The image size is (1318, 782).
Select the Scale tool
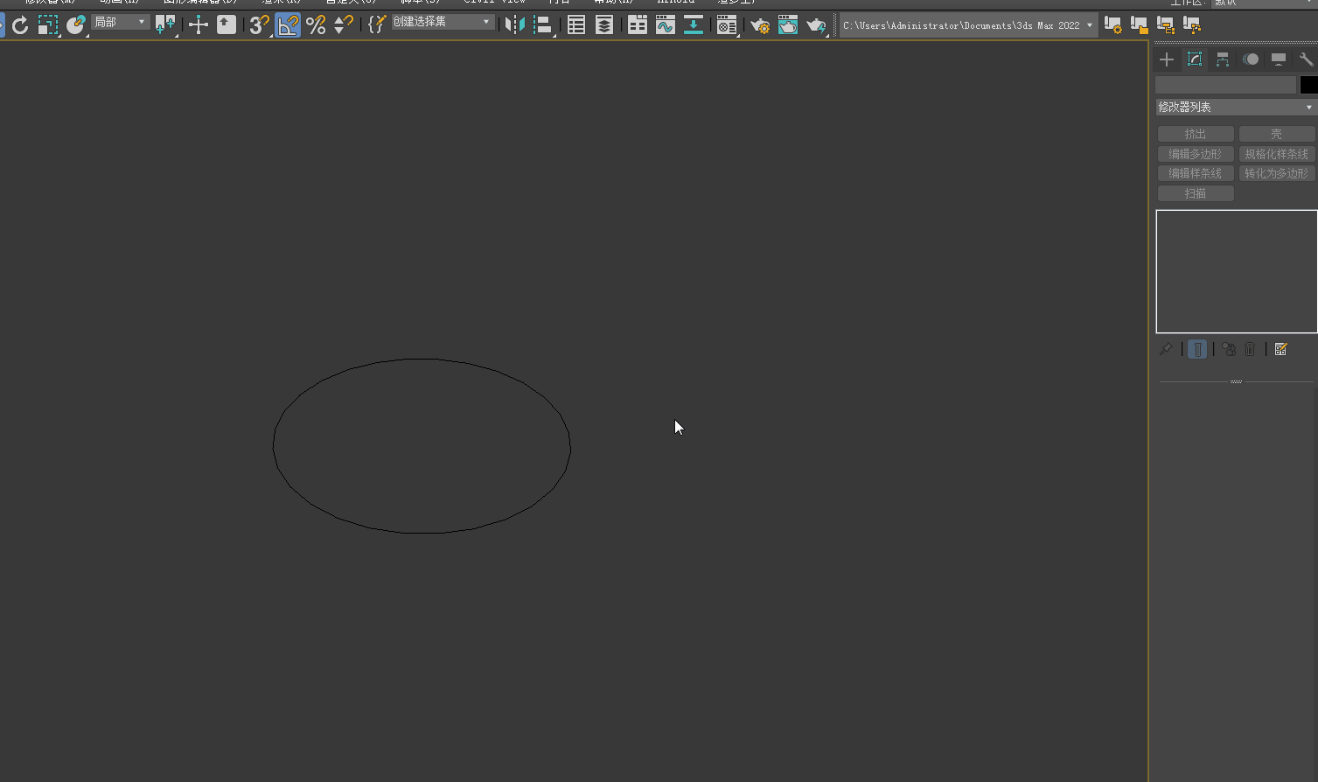(x=47, y=25)
